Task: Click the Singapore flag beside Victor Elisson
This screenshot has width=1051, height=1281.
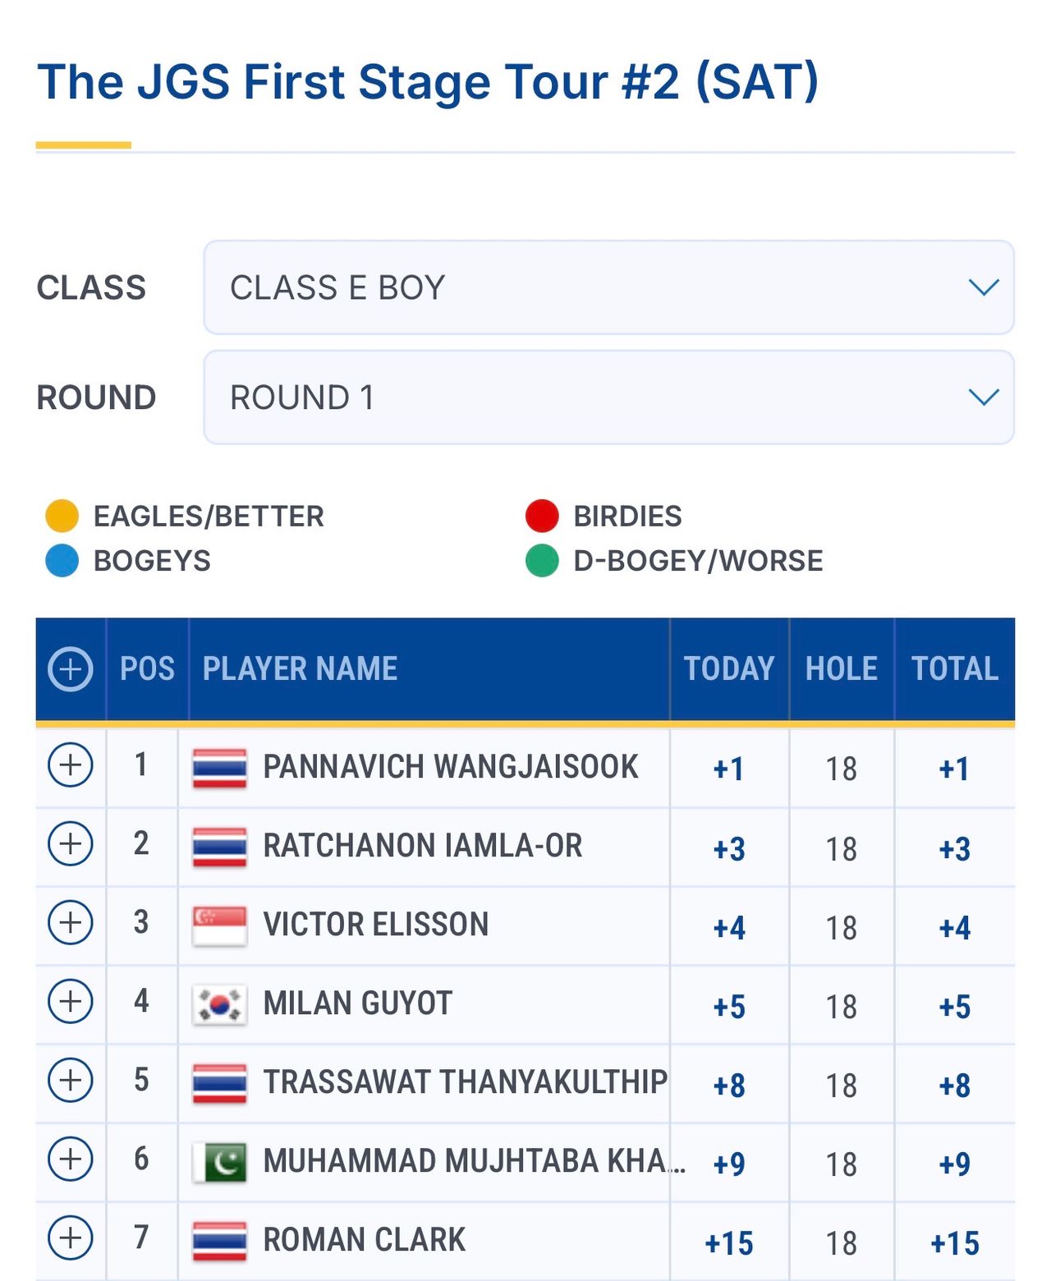Action: 219,925
